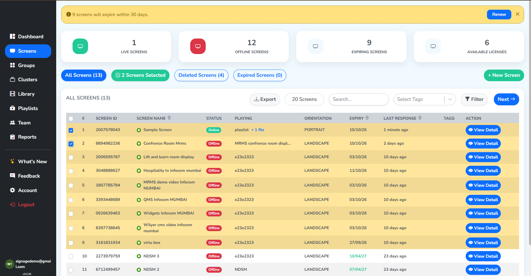
Task: Open the Select Tags dropdown
Action: tap(424, 99)
